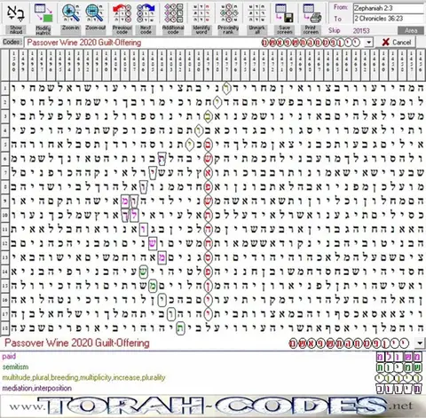Click column header 1500 of the matrix
Image resolution: width=426 pixels, height=418 pixels.
pos(14,65)
